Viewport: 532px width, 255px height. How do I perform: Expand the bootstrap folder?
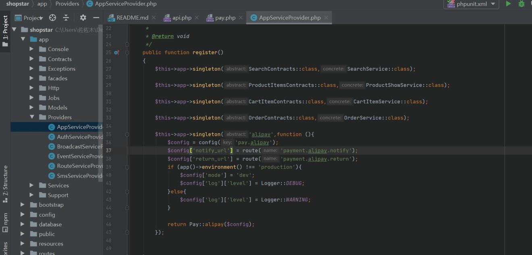(23, 205)
